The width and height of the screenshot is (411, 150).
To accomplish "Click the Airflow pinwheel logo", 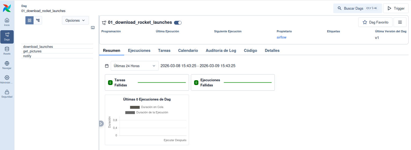I will click(7, 8).
